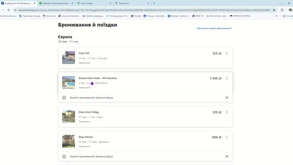
Task: Open Stop Panzio booking title
Action: click(86, 137)
